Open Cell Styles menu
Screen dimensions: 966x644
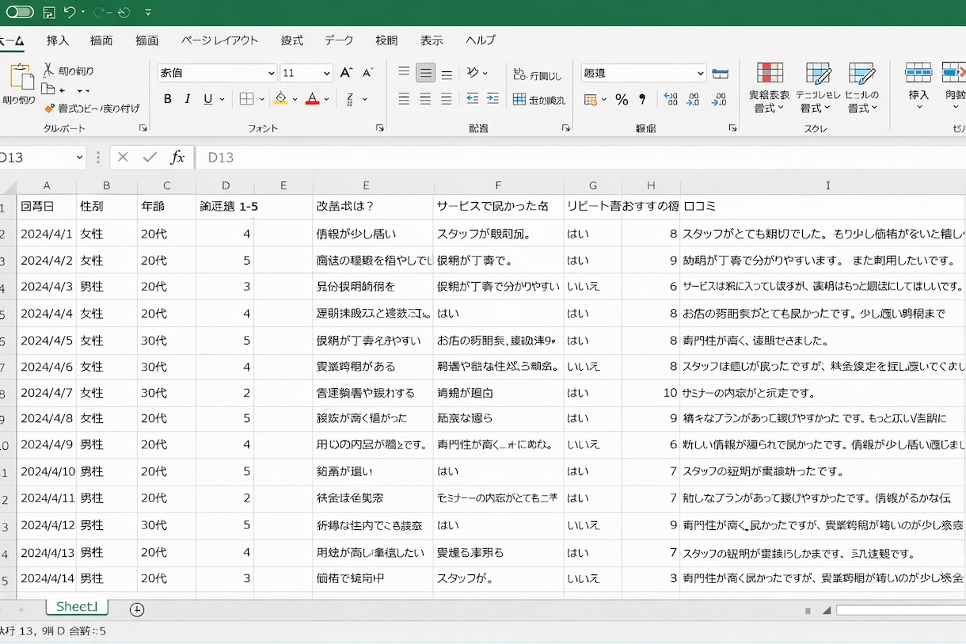point(862,88)
